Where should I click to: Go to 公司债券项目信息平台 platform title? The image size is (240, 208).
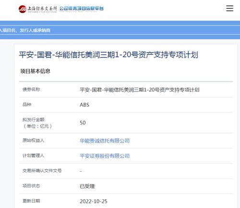coord(82,9)
